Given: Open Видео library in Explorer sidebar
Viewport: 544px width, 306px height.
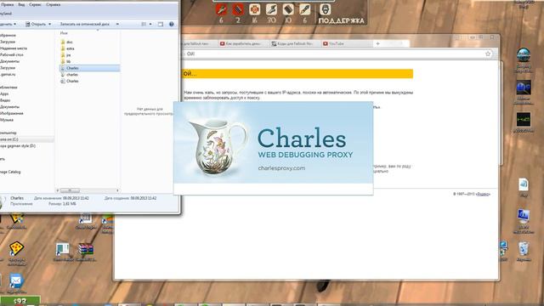Looking at the screenshot, I should click(x=5, y=100).
